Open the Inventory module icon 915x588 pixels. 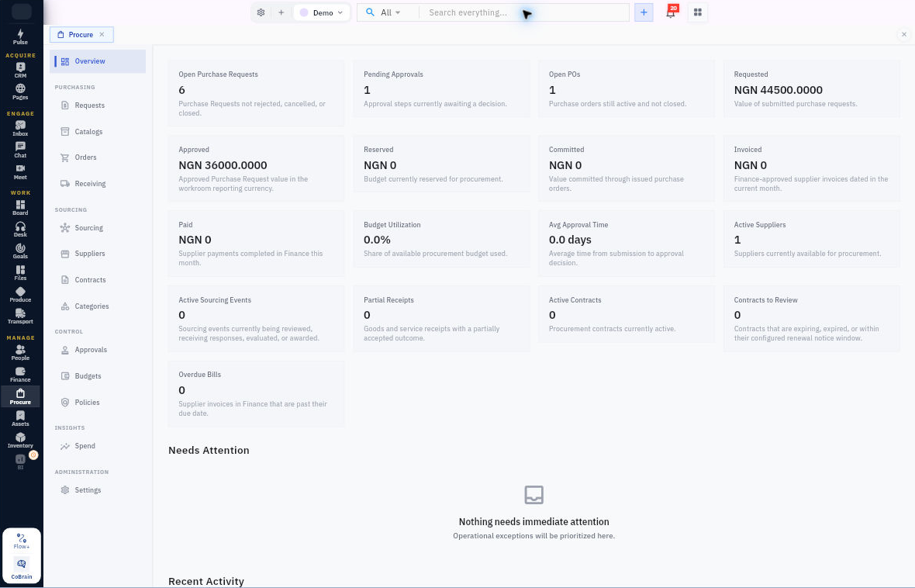(20, 441)
